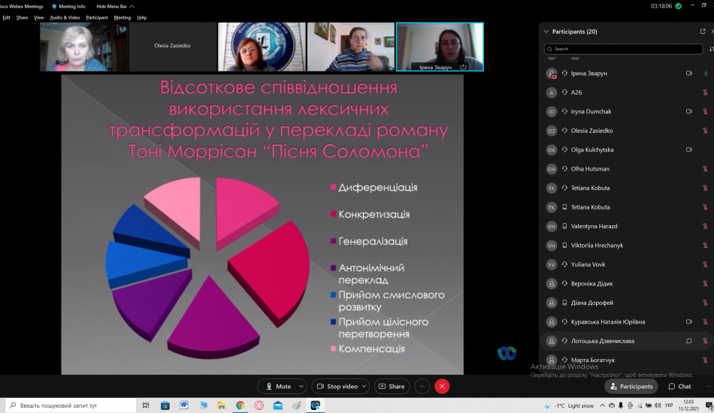This screenshot has height=413, width=714.
Task: Open the audio options arrow beside Mute
Action: tap(301, 386)
